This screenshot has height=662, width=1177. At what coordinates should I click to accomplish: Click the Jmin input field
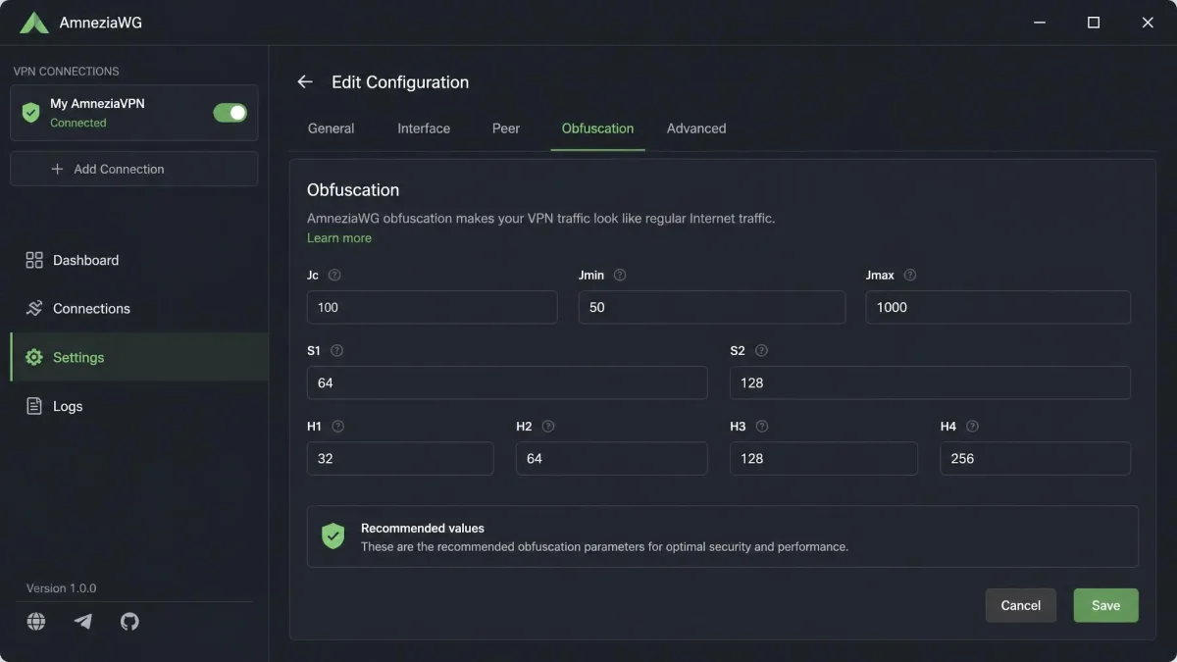(x=712, y=307)
